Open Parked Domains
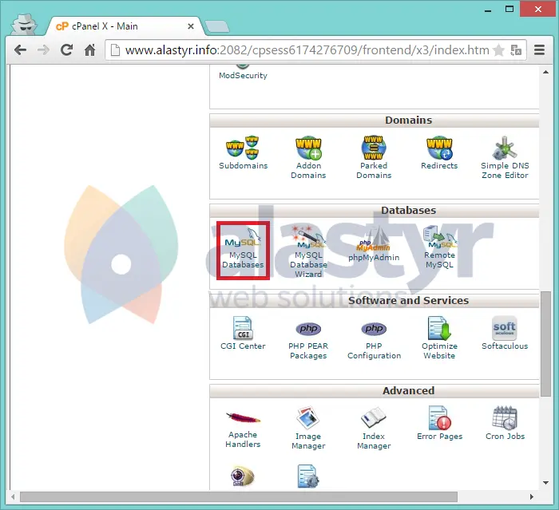559x510 pixels. pos(374,157)
